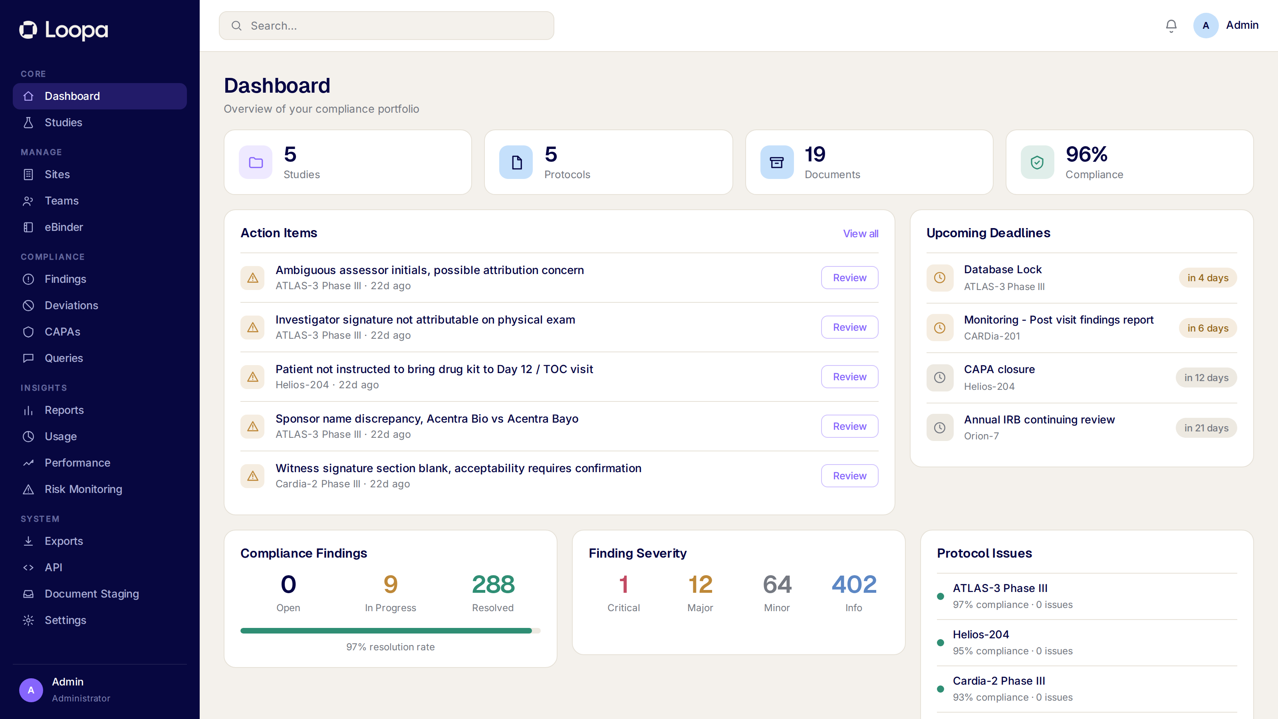The width and height of the screenshot is (1278, 719).
Task: Click clock icon beside Monitoring Post visit report
Action: click(940, 328)
